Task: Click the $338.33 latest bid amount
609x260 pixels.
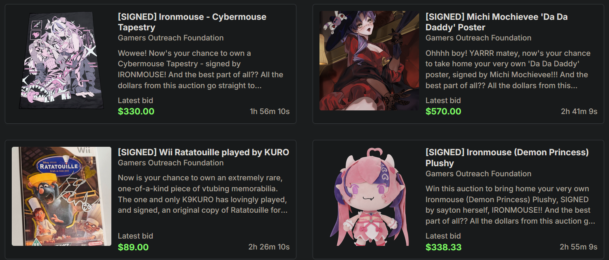Action: tap(443, 247)
